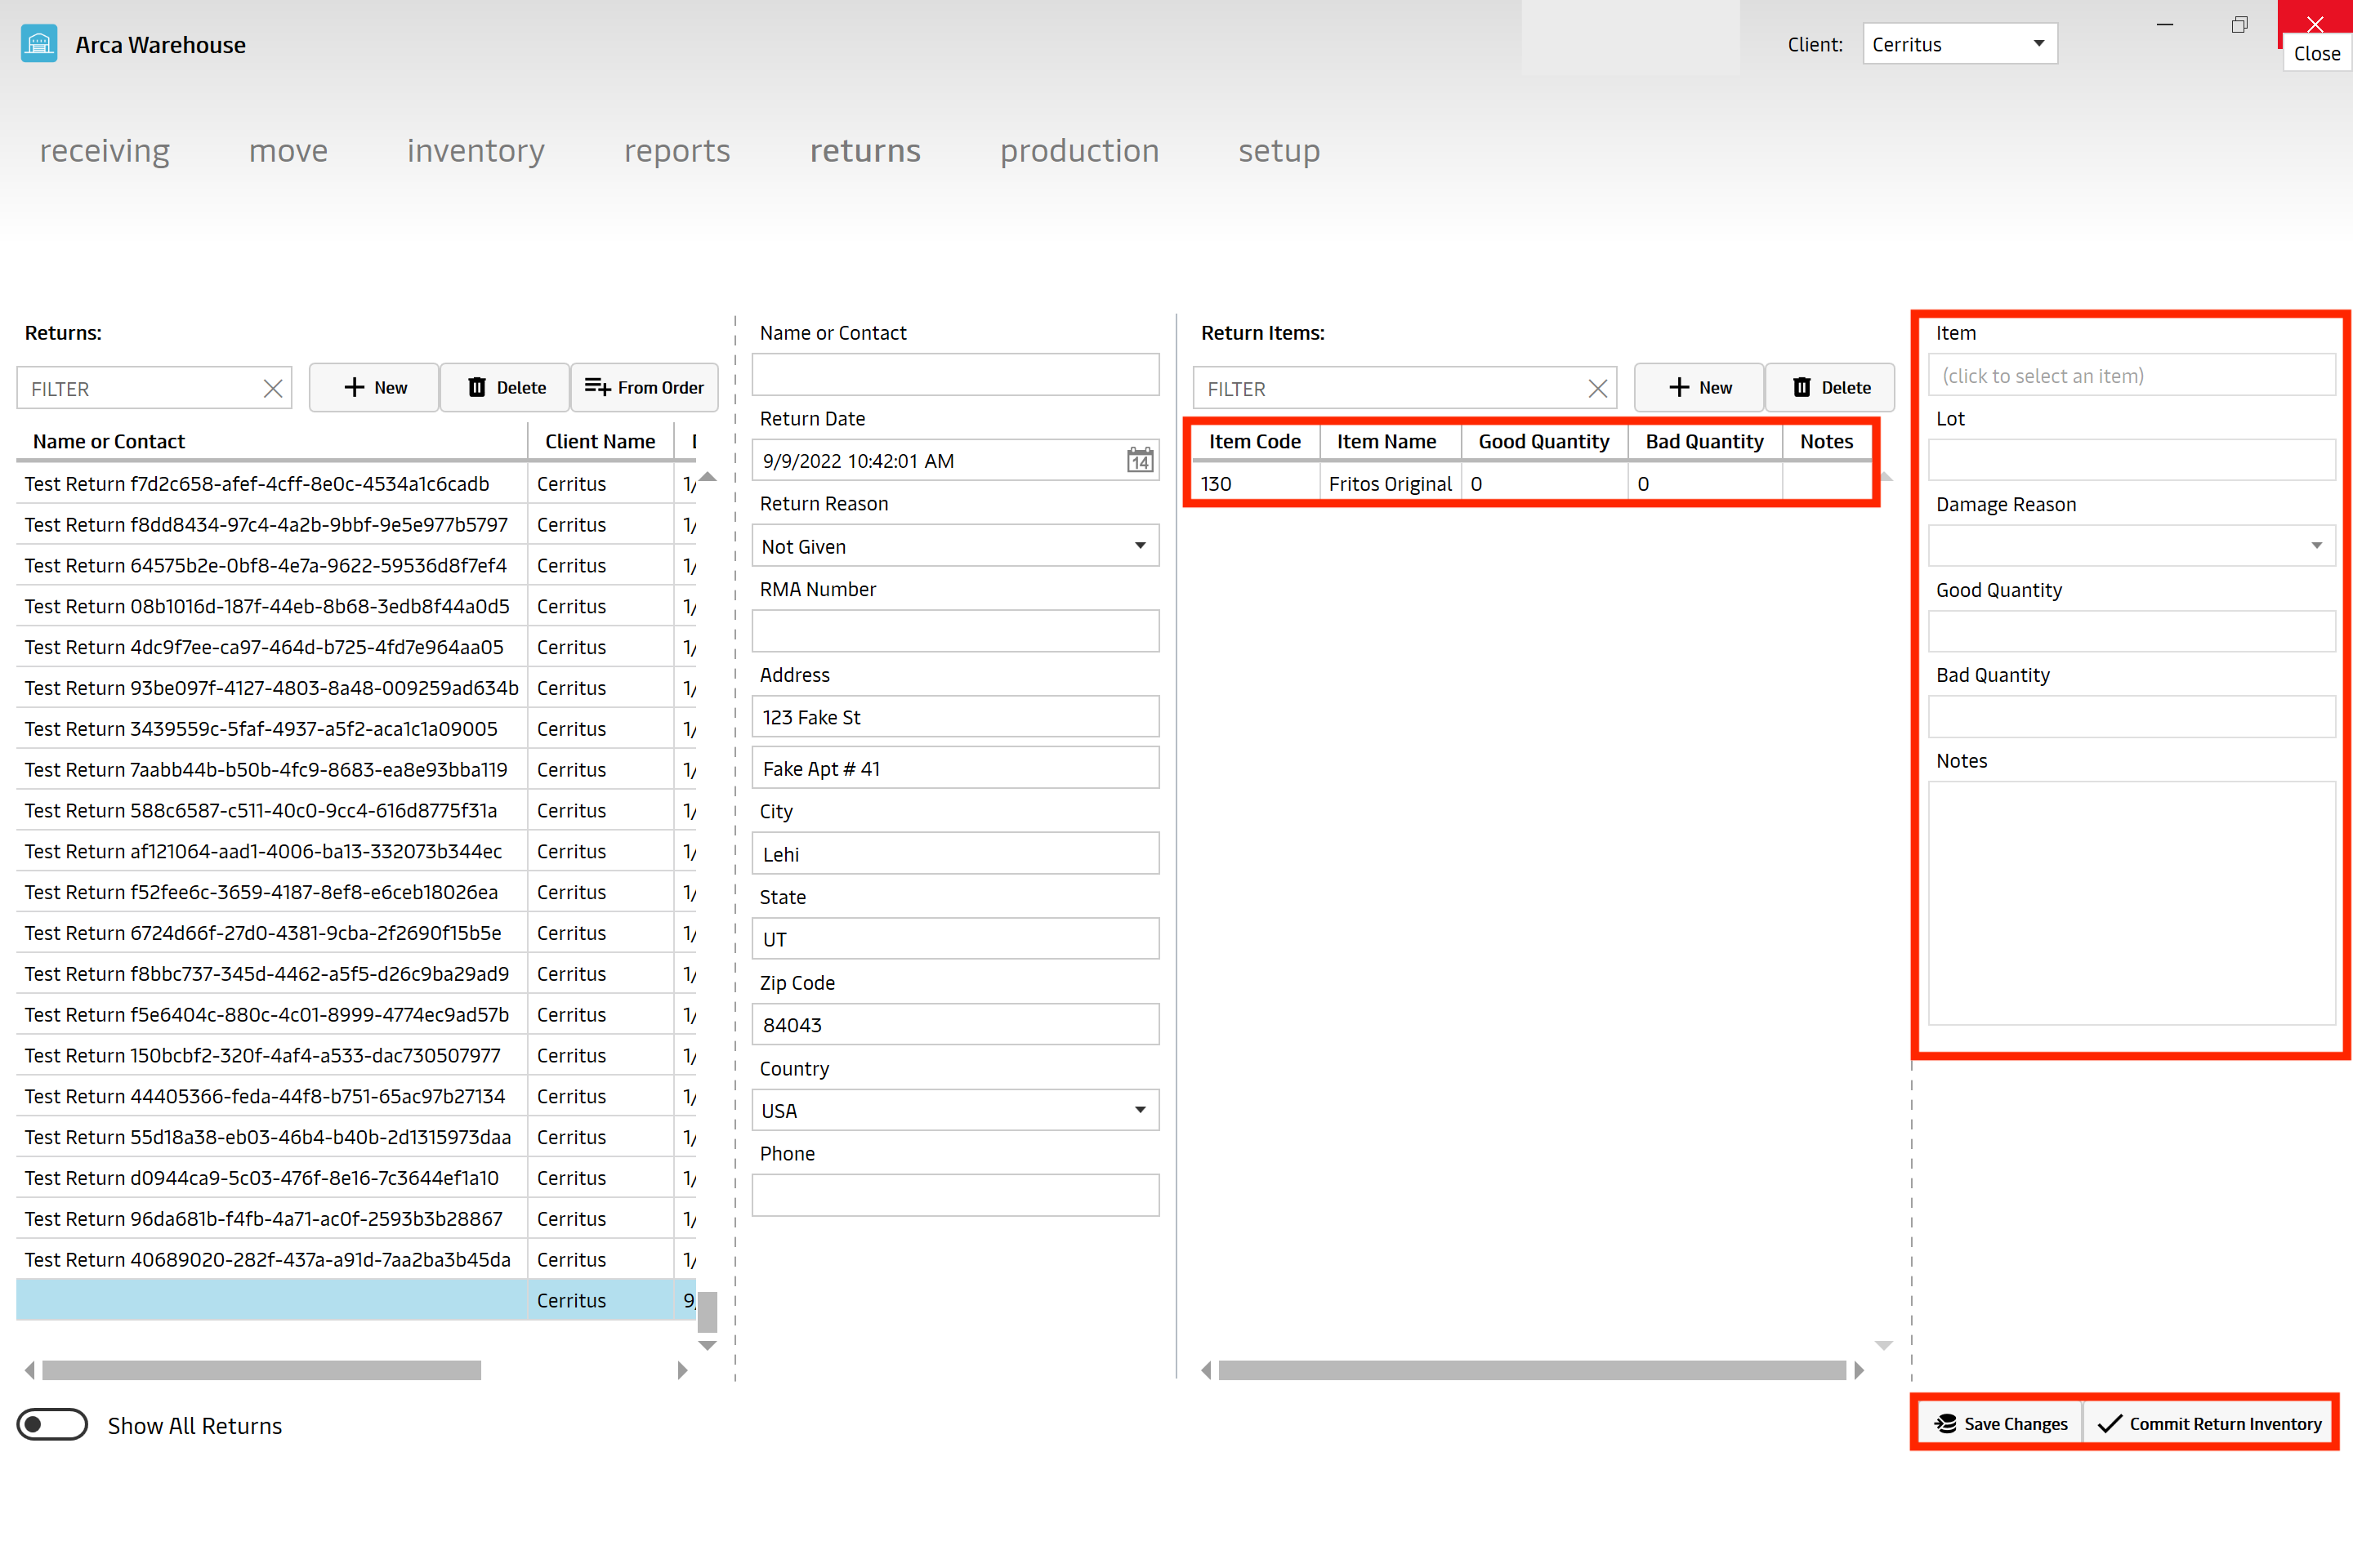The width and height of the screenshot is (2353, 1568).
Task: Click the Return Items horizontal scrollbar
Action: (1532, 1370)
